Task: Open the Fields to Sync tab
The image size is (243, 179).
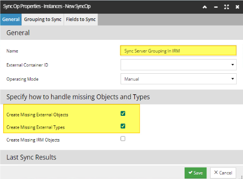Action: 81,19
